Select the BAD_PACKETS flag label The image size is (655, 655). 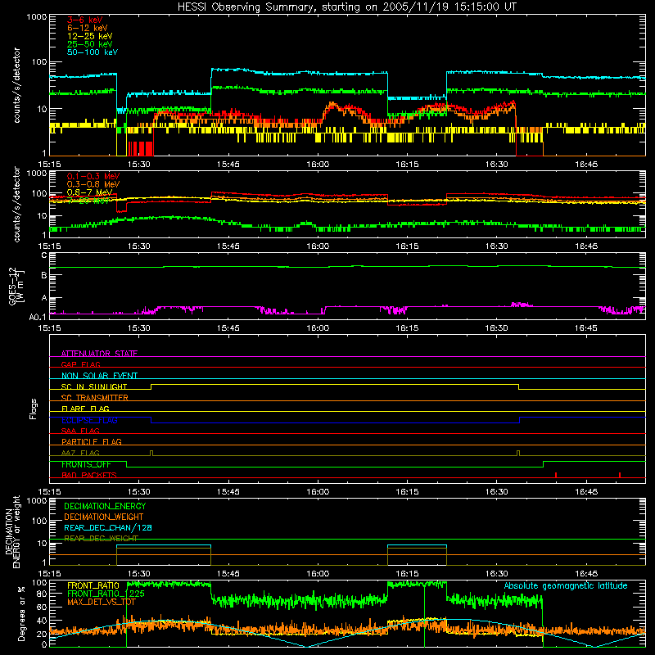(89, 475)
